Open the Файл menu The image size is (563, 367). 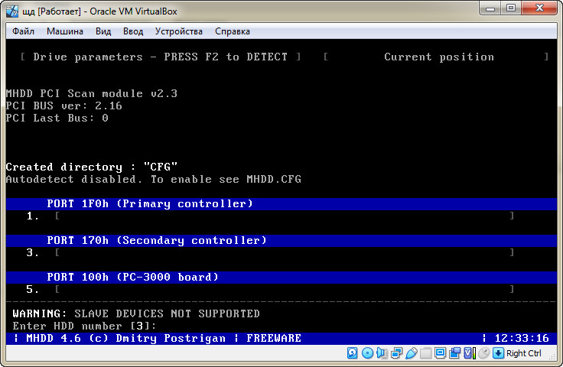pyautogui.click(x=24, y=31)
